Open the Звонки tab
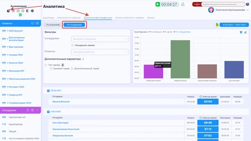 pyautogui.click(x=151, y=18)
